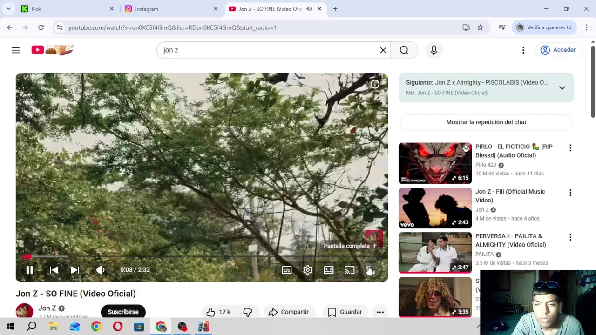Open Opera browser from taskbar
This screenshot has height=335, width=596.
pos(118,327)
